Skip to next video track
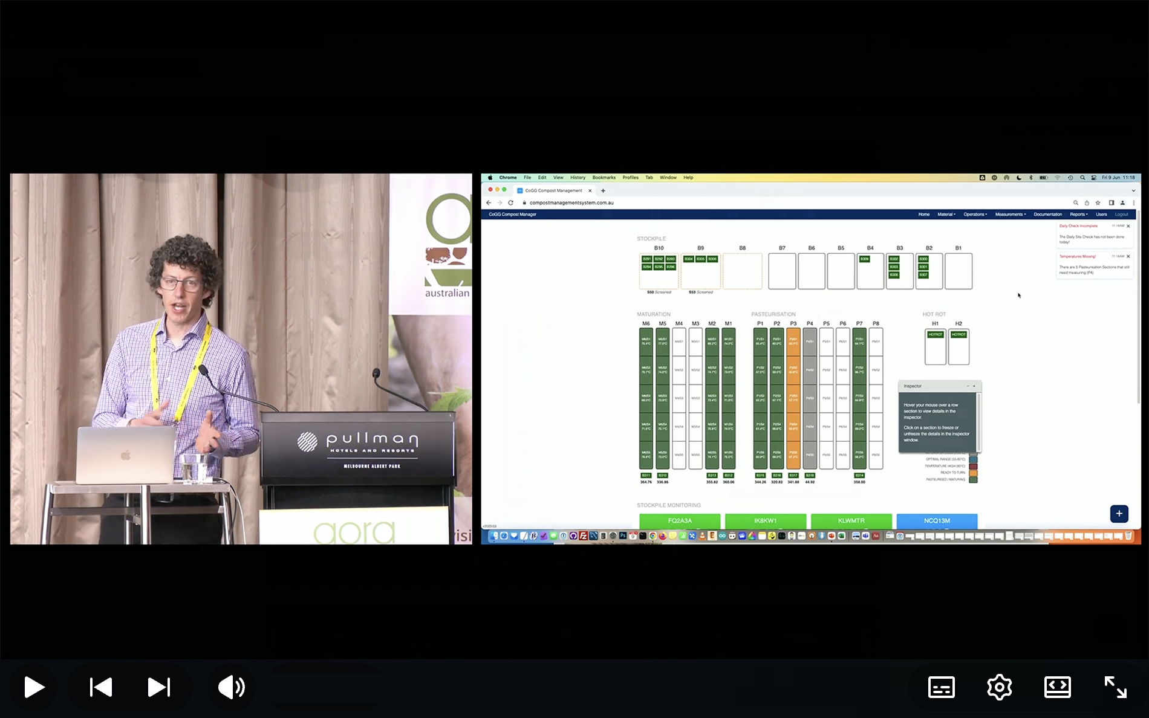Viewport: 1149px width, 718px height. click(x=159, y=687)
